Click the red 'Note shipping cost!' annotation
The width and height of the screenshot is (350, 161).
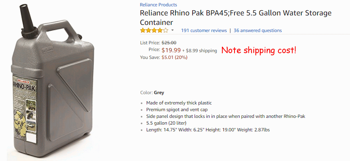pyautogui.click(x=258, y=50)
